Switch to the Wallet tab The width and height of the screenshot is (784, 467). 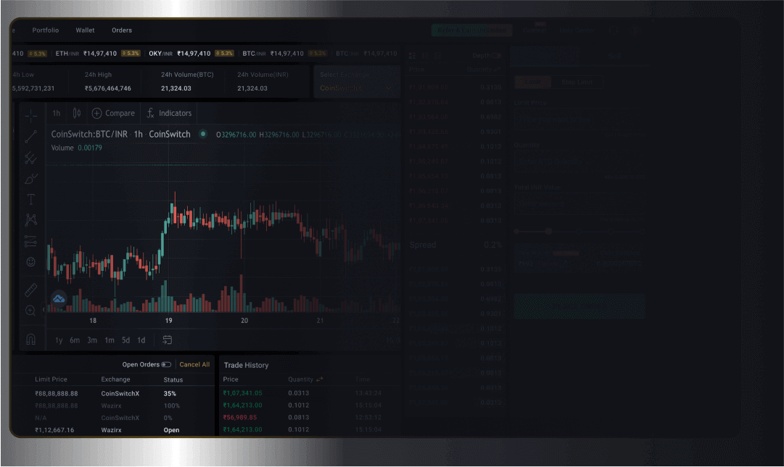point(85,30)
